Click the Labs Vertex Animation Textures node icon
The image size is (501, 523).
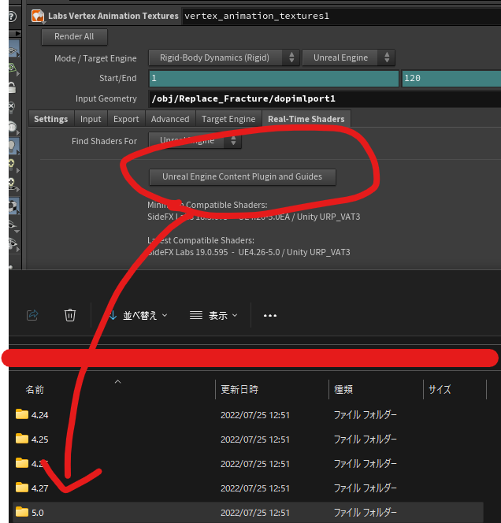pos(38,16)
